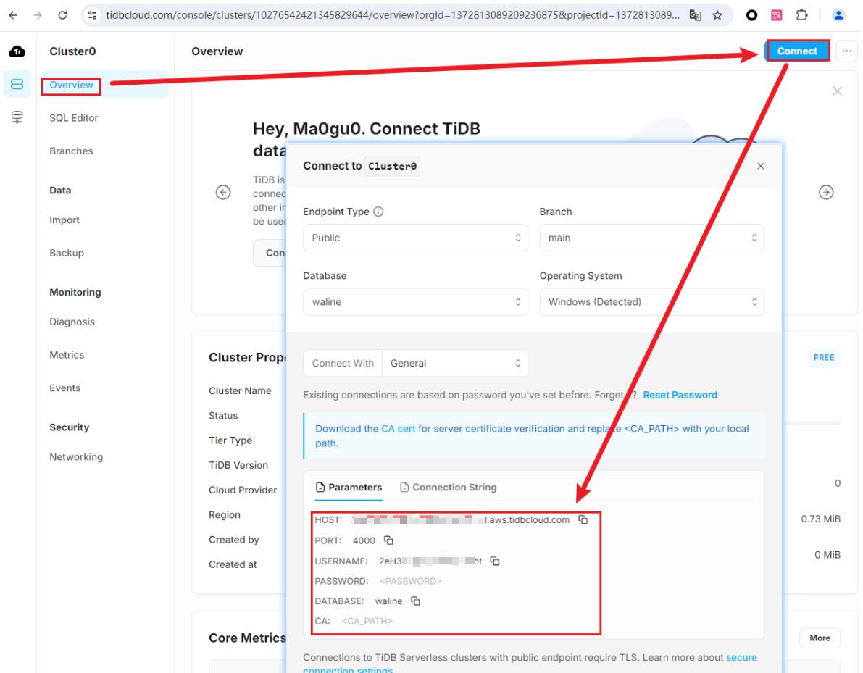
Task: Open the Database waline dropdown
Action: click(415, 301)
